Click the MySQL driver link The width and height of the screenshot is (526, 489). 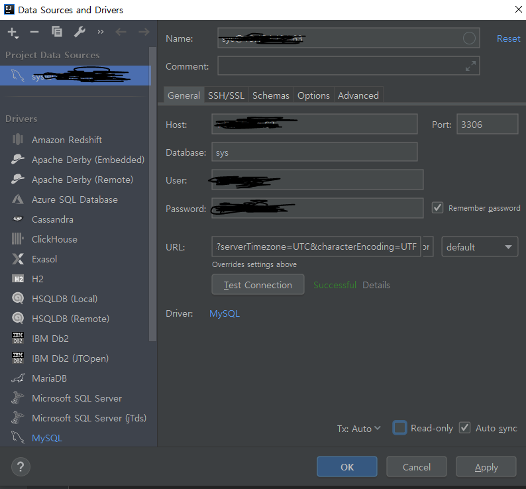225,313
